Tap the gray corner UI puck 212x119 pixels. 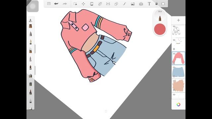tap(33, 6)
